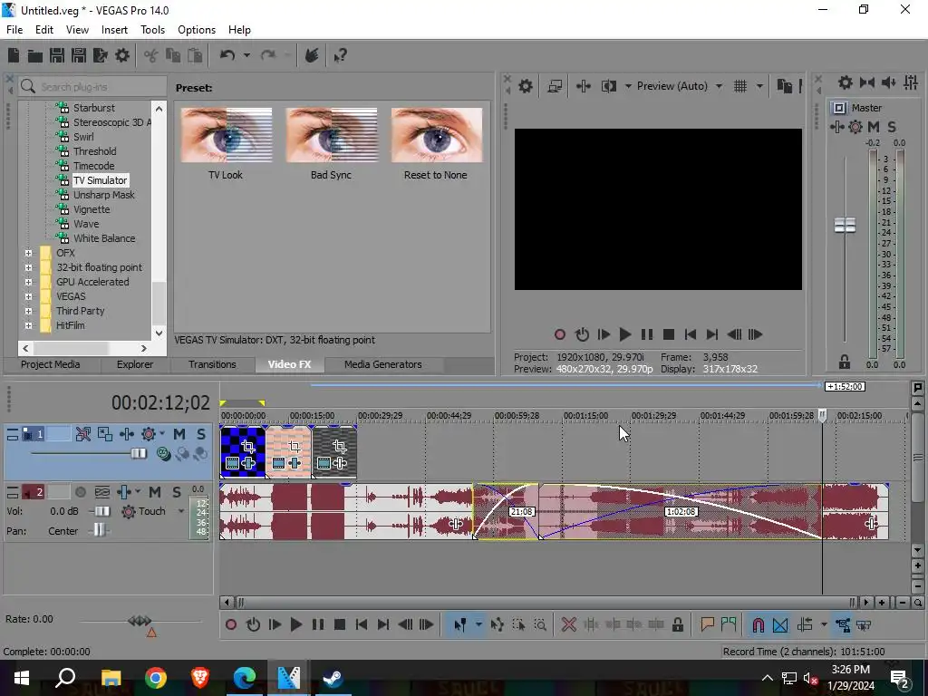Select the TV Look preset thumbnail
This screenshot has width=928, height=696.
226,136
